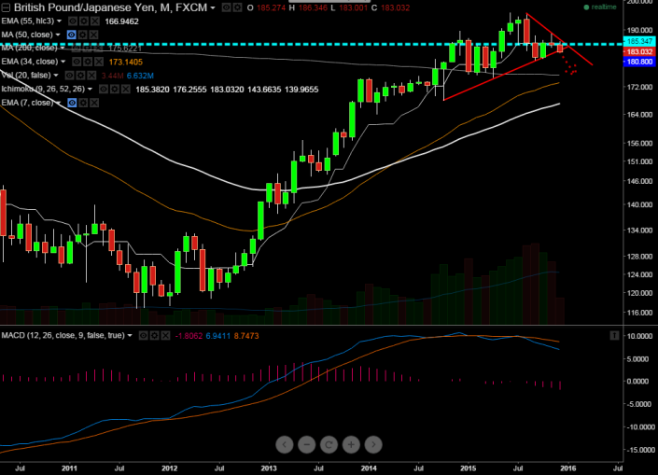
Task: Remove the MACD indicator
Action: 166,336
